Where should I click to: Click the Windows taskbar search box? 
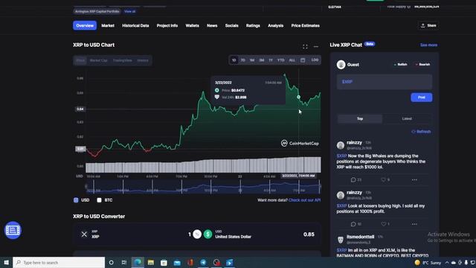(x=59, y=262)
